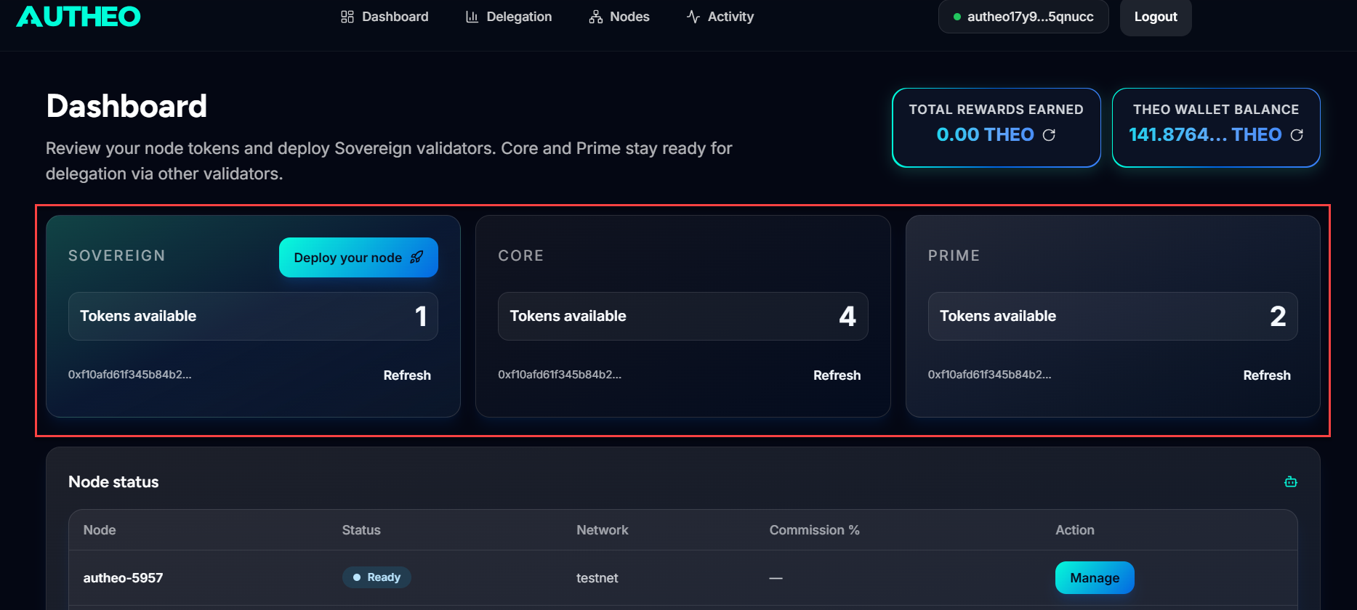
Task: Click the Core card address 0xf10afd61f345b84b2...
Action: 560,375
